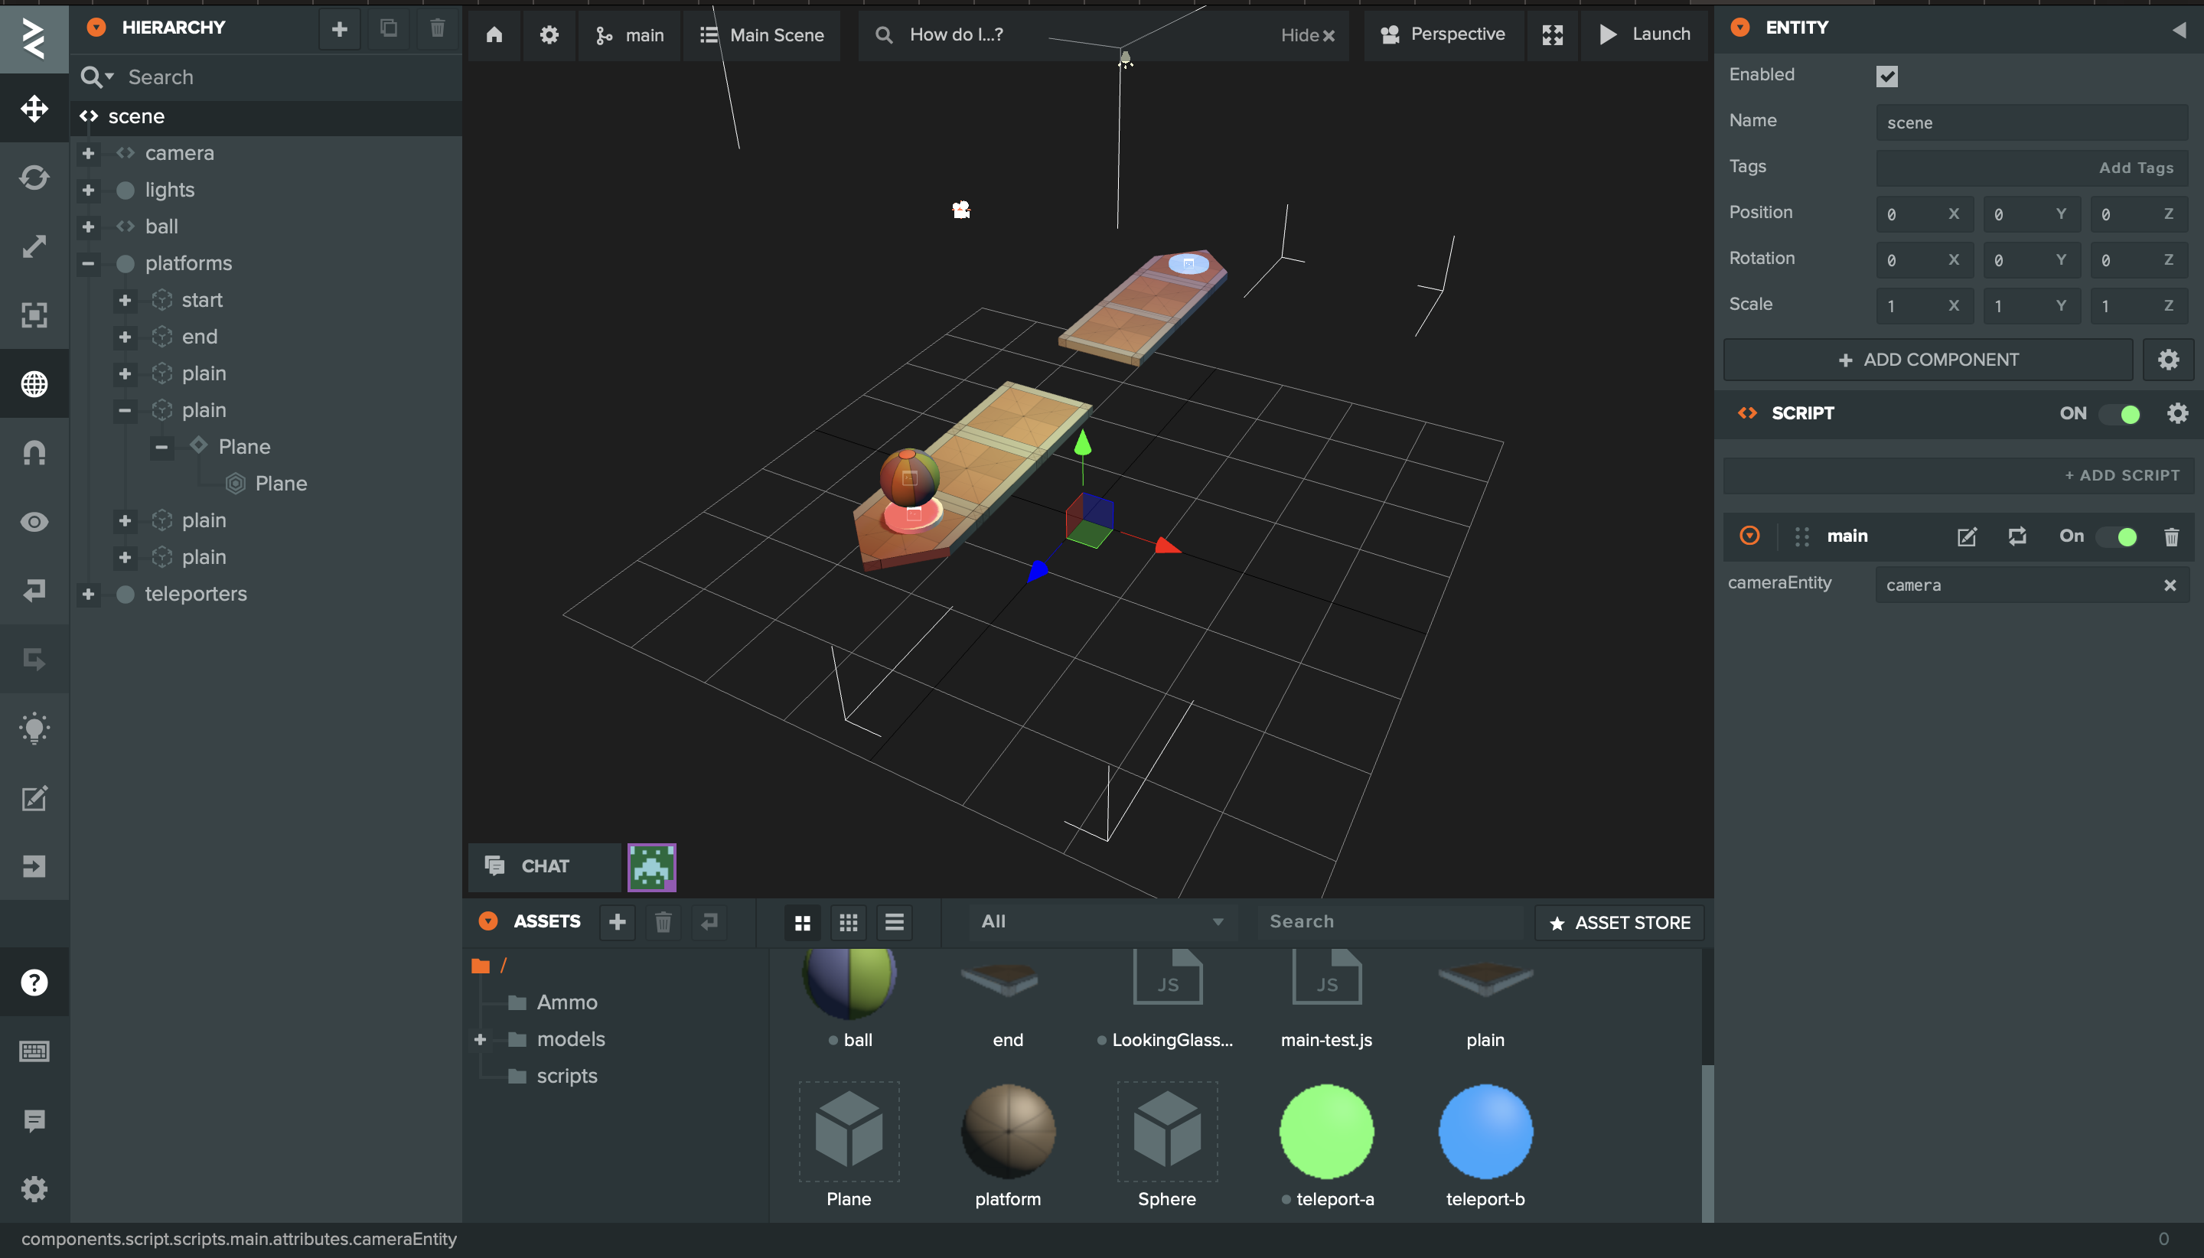
Task: Select the Scale gizmo tool in sidebar
Action: [x=34, y=246]
